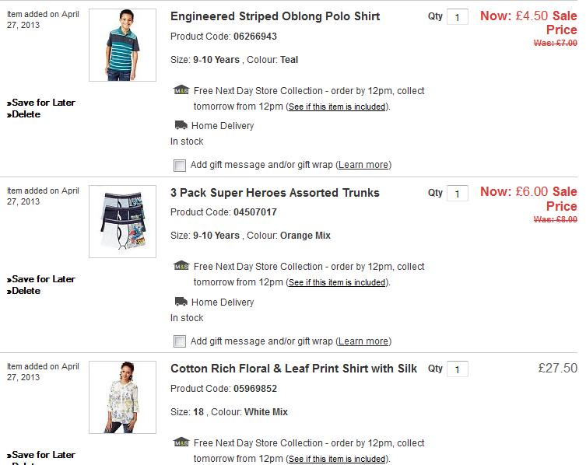Click the Home Delivery truck icon for polo shirt
This screenshot has width=586, height=465.
pyautogui.click(x=181, y=125)
